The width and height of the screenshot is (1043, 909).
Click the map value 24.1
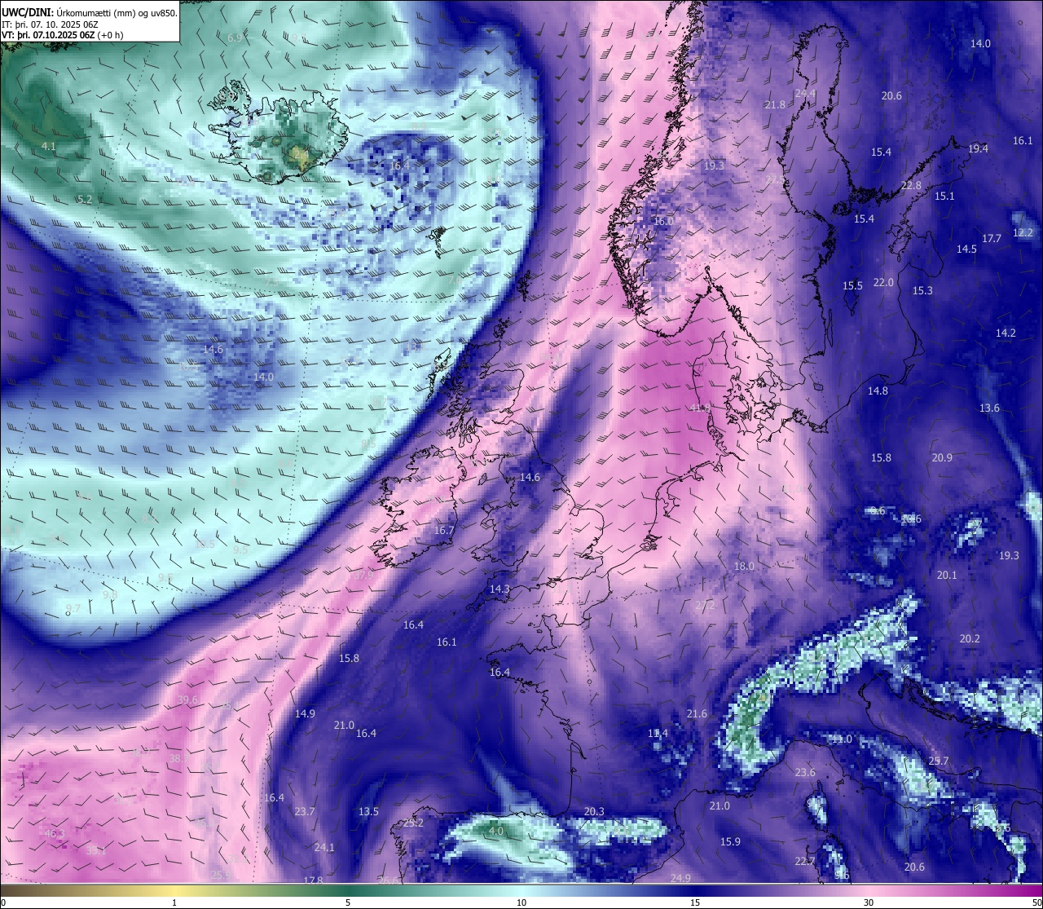click(324, 847)
